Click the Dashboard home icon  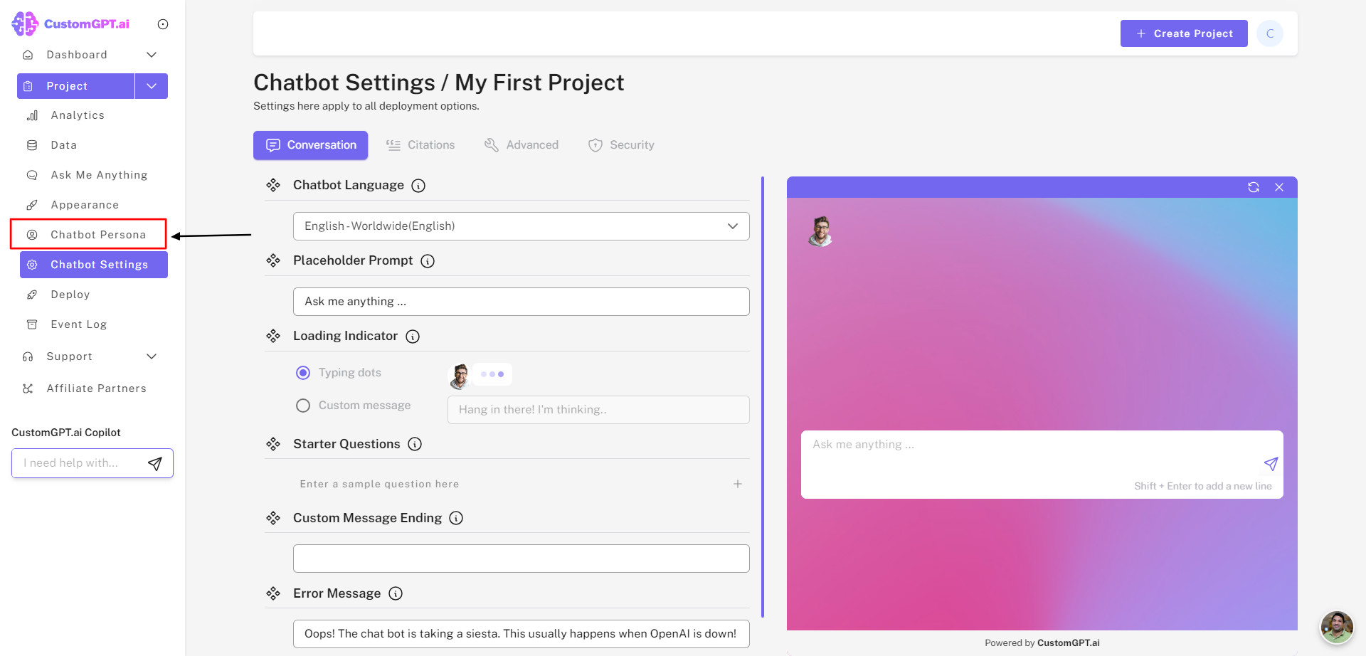(28, 55)
